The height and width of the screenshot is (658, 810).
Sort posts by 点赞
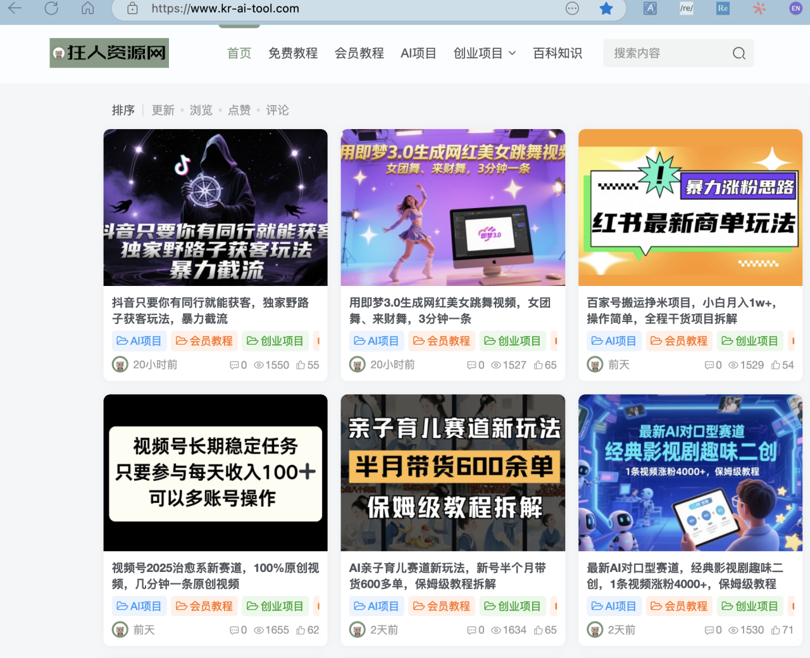click(x=239, y=110)
